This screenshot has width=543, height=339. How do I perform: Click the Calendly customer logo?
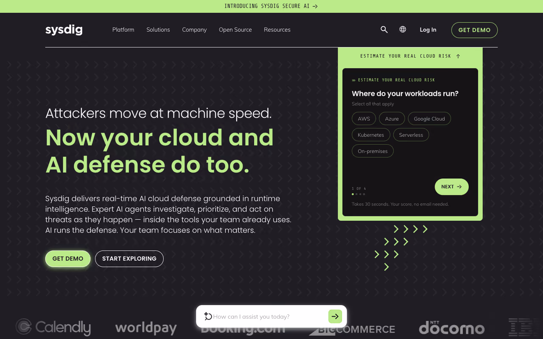pyautogui.click(x=53, y=327)
